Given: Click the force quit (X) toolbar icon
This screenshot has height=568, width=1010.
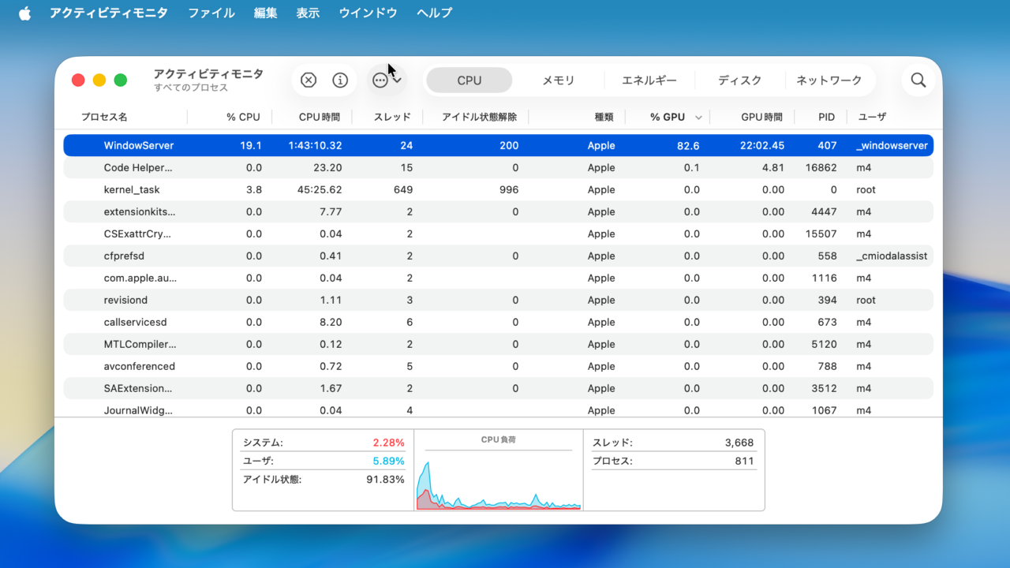Looking at the screenshot, I should [309, 80].
